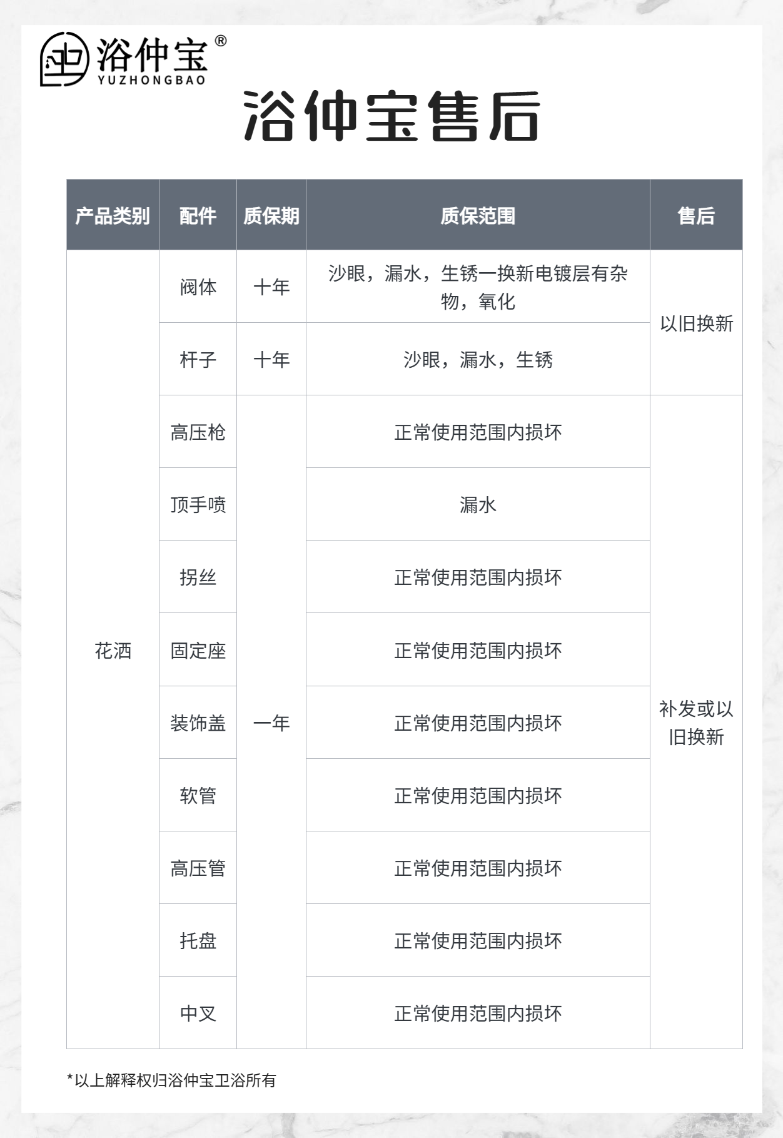Select the 固定座 cell

[198, 651]
